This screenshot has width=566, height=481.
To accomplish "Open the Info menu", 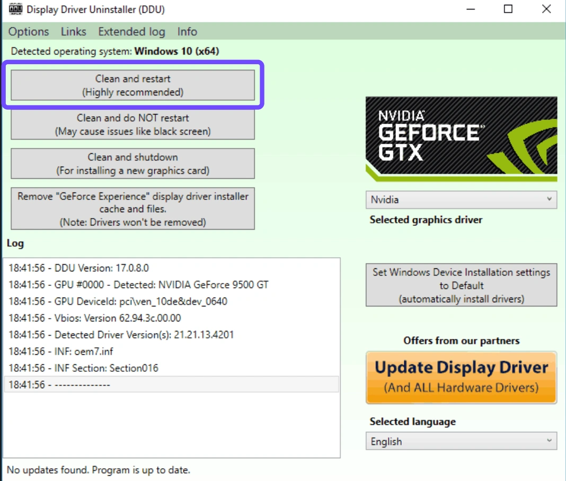I will point(187,32).
